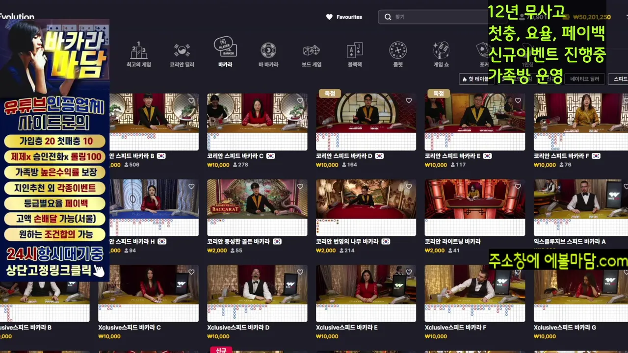This screenshot has width=628, height=353.
Task: Favourite 코리안 풍성한 골든 바카라 with heart
Action: point(300,186)
